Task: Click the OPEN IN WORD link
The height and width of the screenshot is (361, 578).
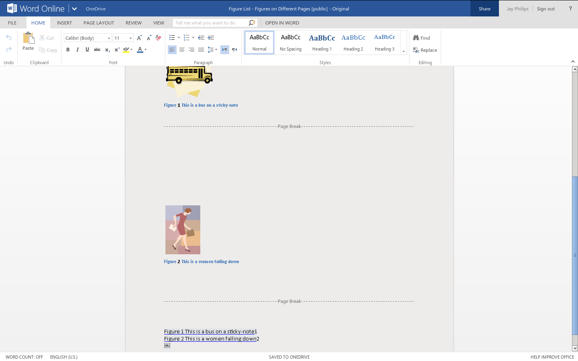Action: 282,23
